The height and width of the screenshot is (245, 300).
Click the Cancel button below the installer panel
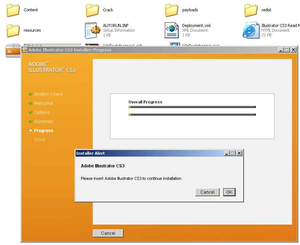(x=108, y=233)
